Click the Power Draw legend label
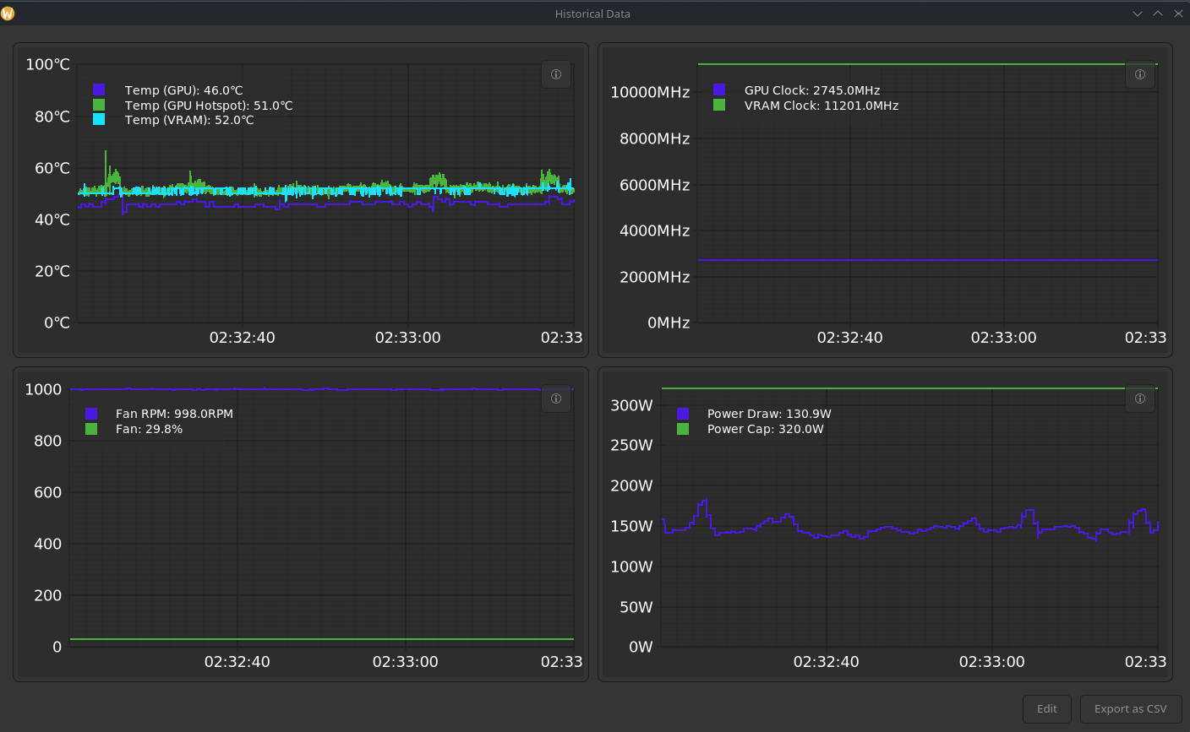The width and height of the screenshot is (1190, 732). pyautogui.click(x=769, y=414)
